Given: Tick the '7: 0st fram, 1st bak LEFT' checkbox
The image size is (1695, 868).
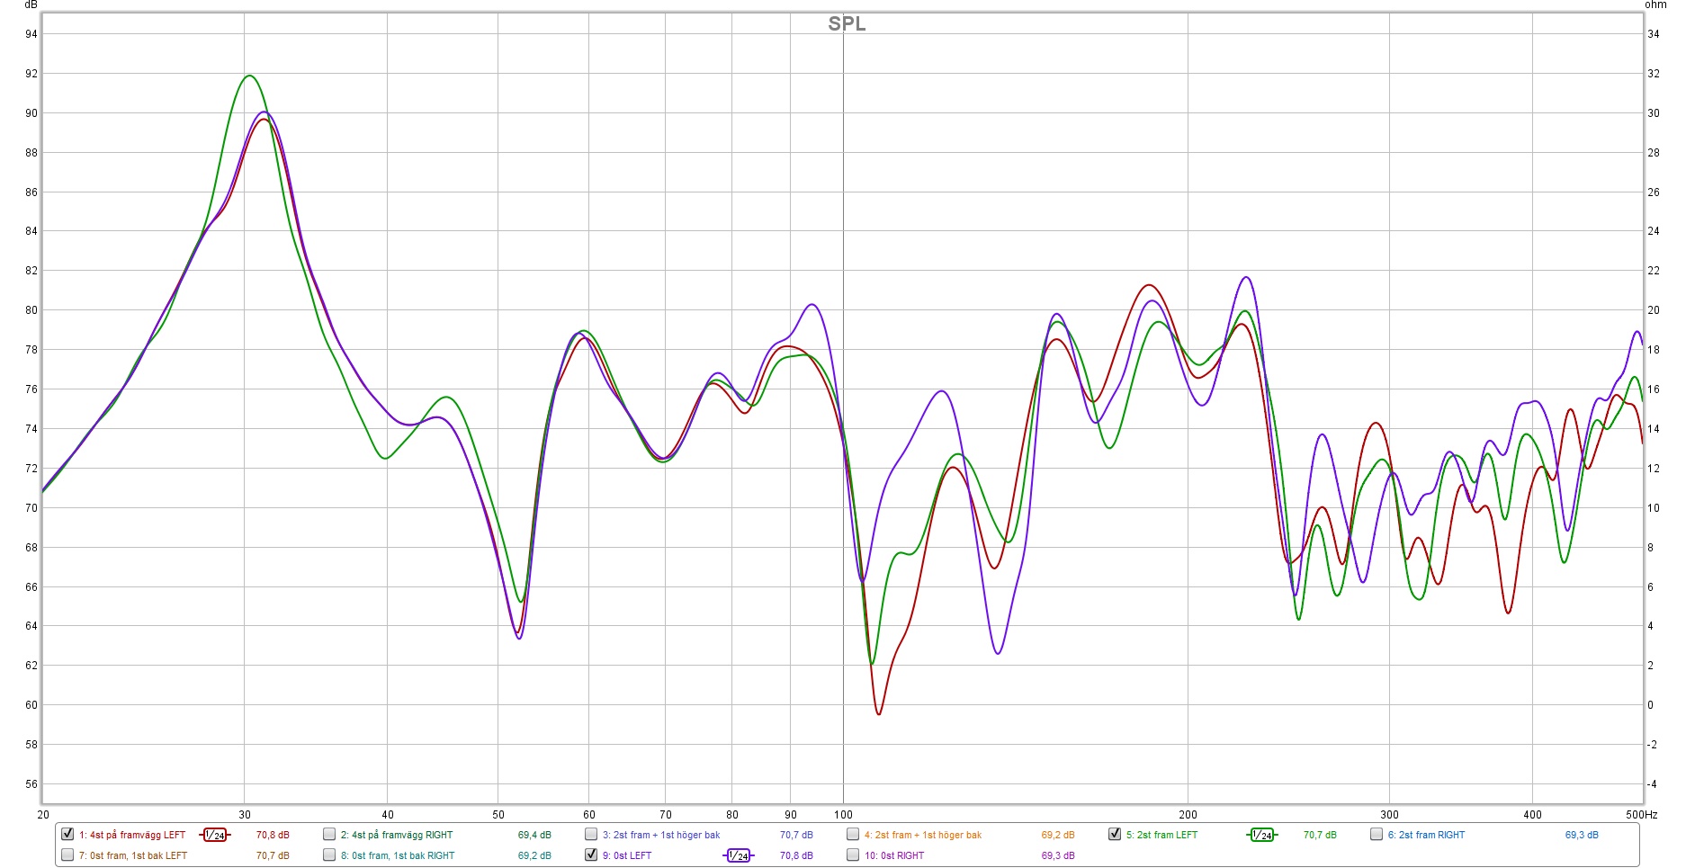Looking at the screenshot, I should tap(67, 855).
